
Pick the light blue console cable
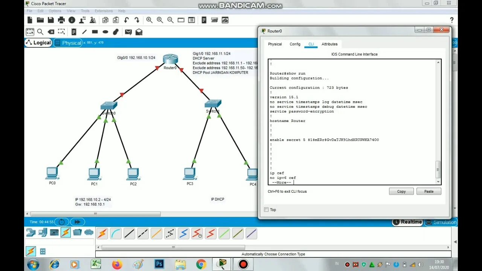(116, 234)
